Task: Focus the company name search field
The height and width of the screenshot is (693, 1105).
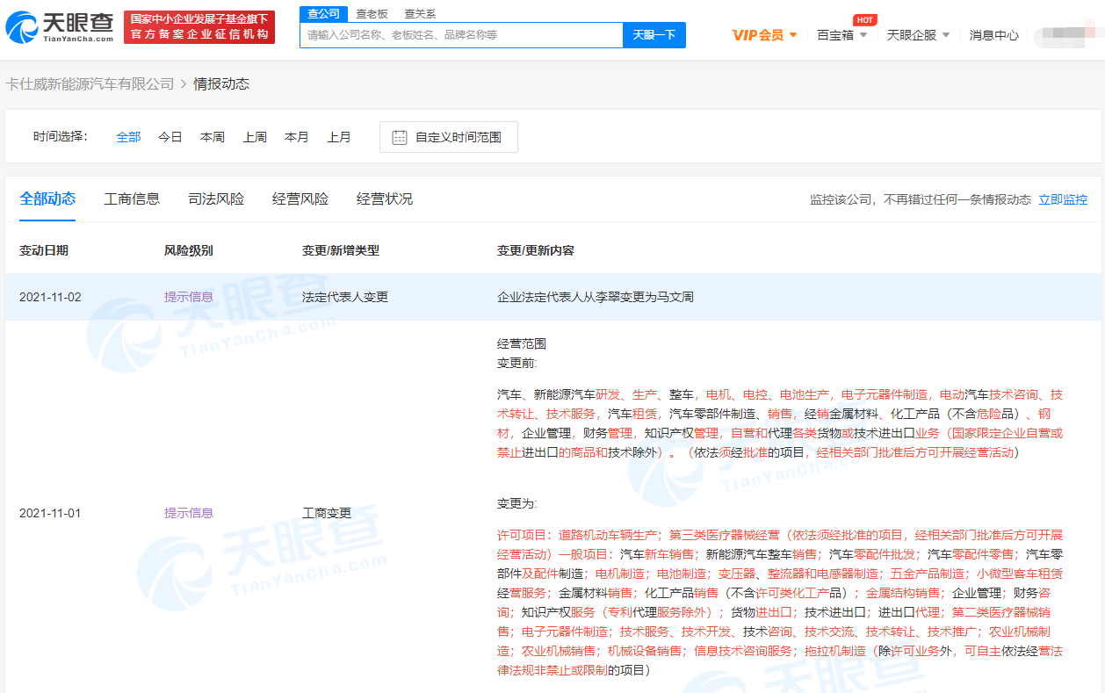Action: click(462, 35)
